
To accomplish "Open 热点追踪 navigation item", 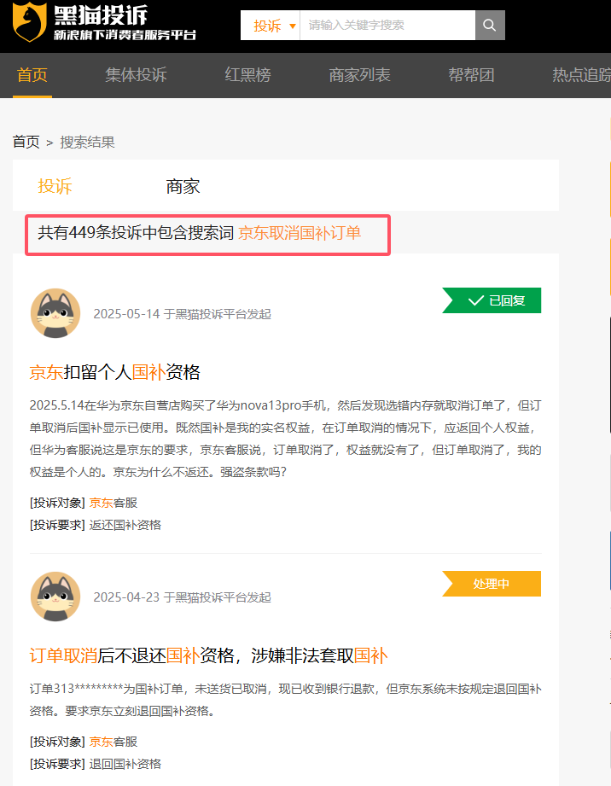I will point(581,75).
